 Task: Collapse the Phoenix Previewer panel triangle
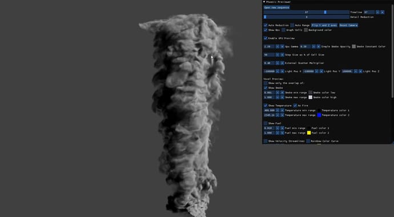coord(264,2)
